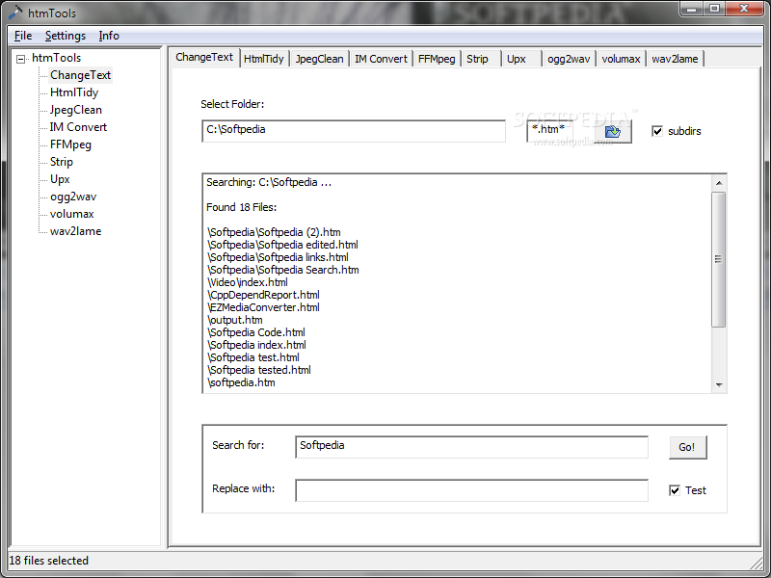The width and height of the screenshot is (771, 578).
Task: Switch to the ChangeText tab
Action: coord(204,58)
